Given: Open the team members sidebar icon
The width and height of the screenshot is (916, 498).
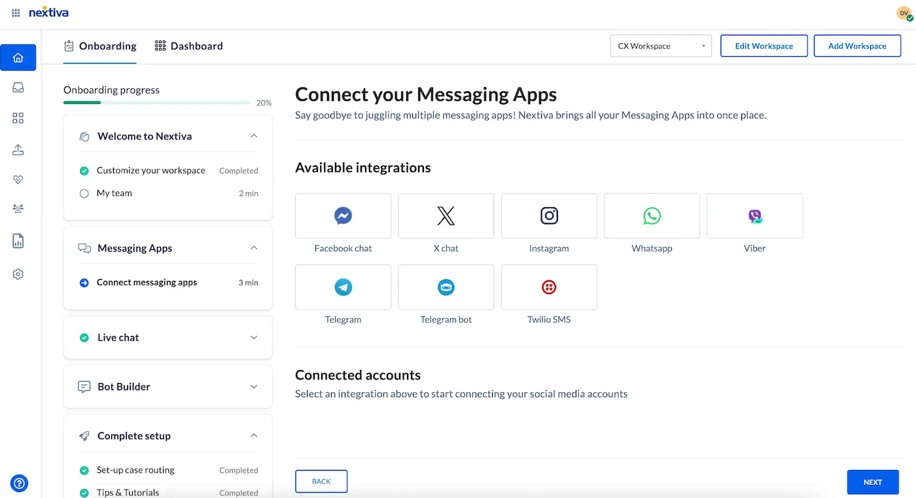Looking at the screenshot, I should [x=18, y=208].
